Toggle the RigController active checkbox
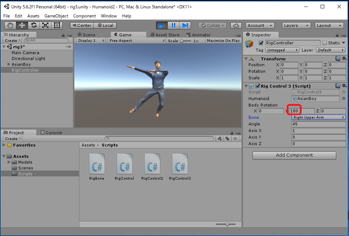Viewport: 349px width, 236px height. click(261, 43)
